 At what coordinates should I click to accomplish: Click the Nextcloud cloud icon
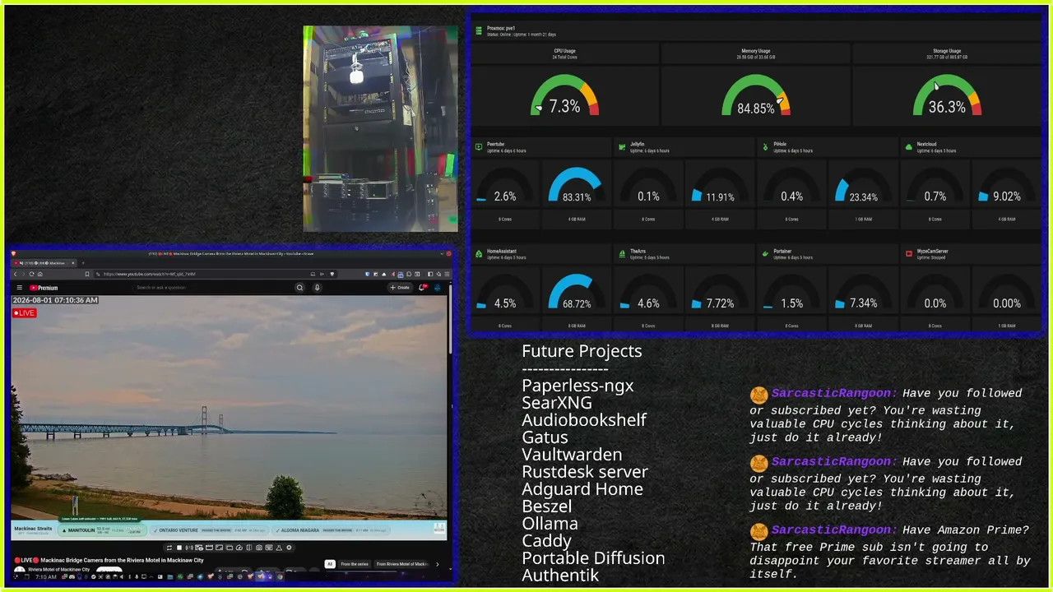(909, 147)
